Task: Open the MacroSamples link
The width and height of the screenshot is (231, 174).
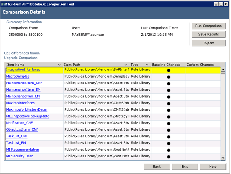Action: 18,76
